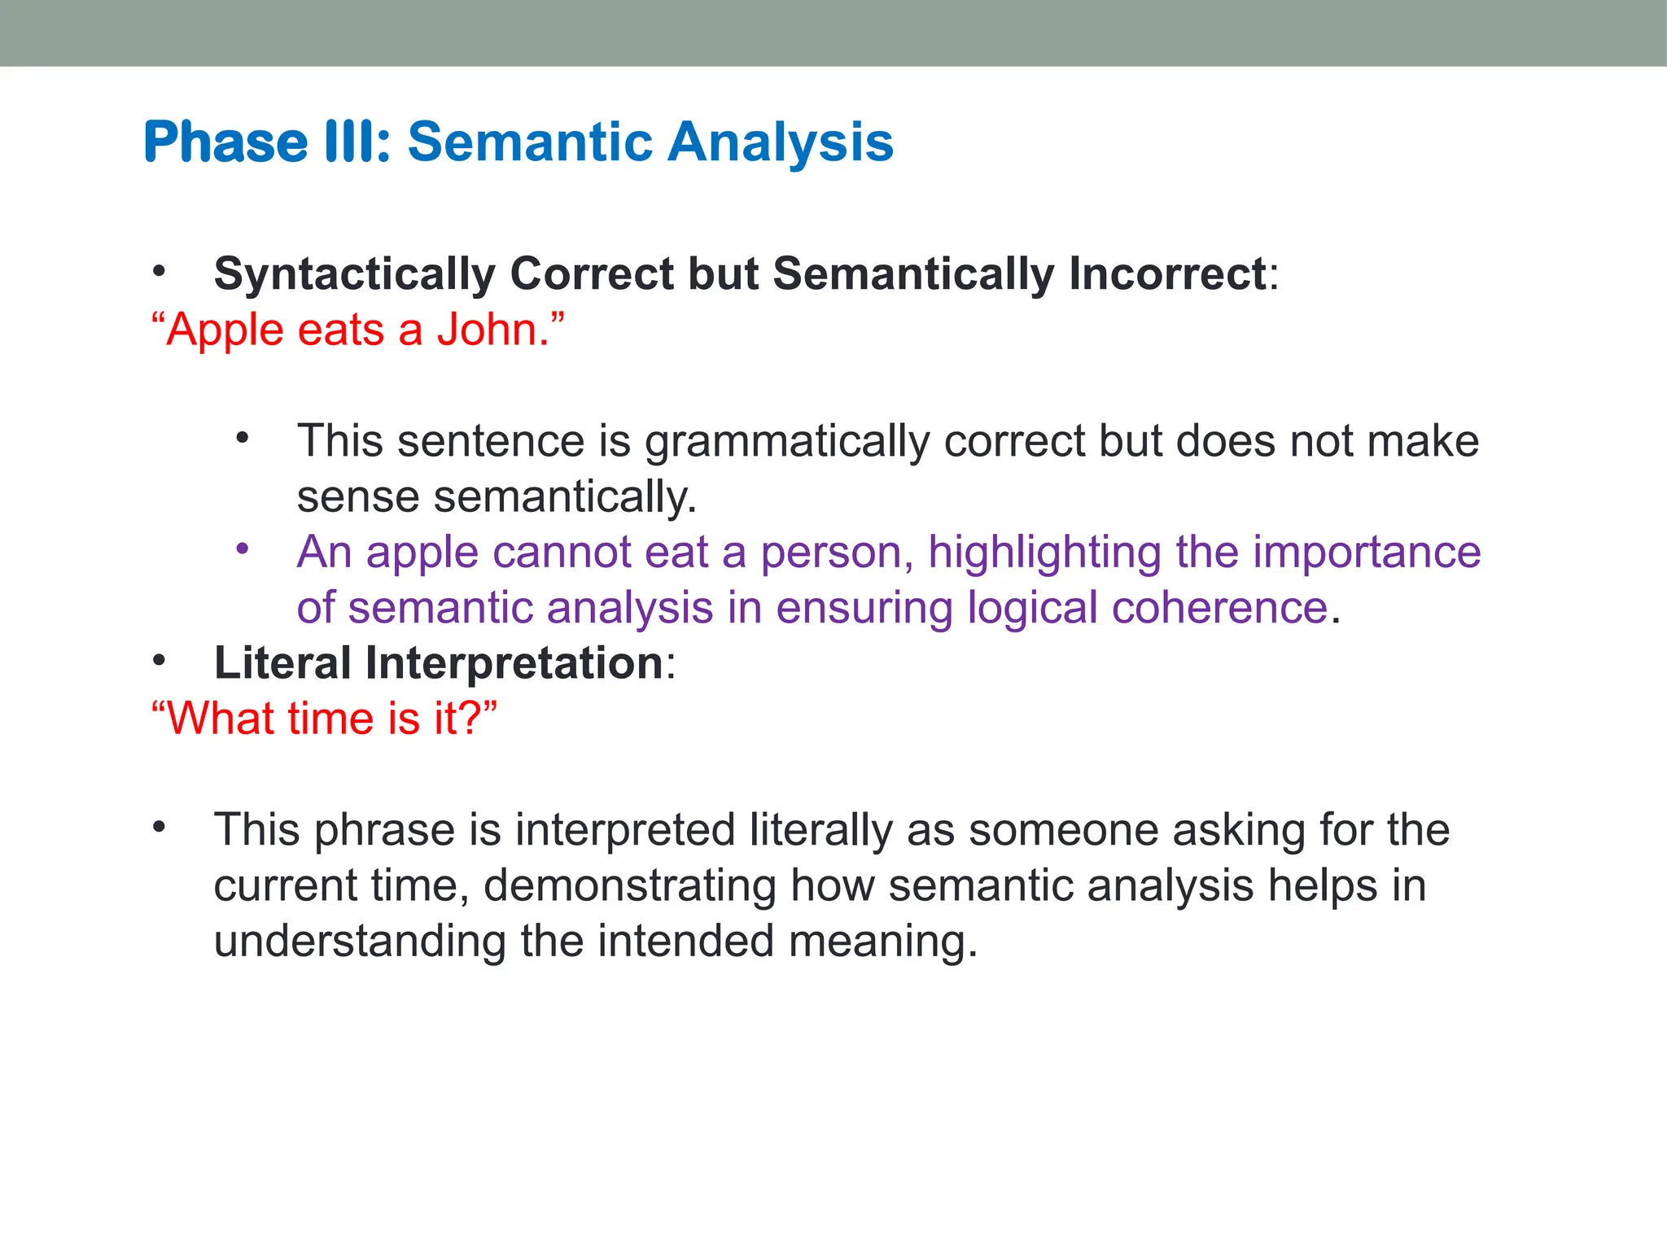Click the red text 'What time is it?'
1667x1250 pixels.
pos(324,719)
